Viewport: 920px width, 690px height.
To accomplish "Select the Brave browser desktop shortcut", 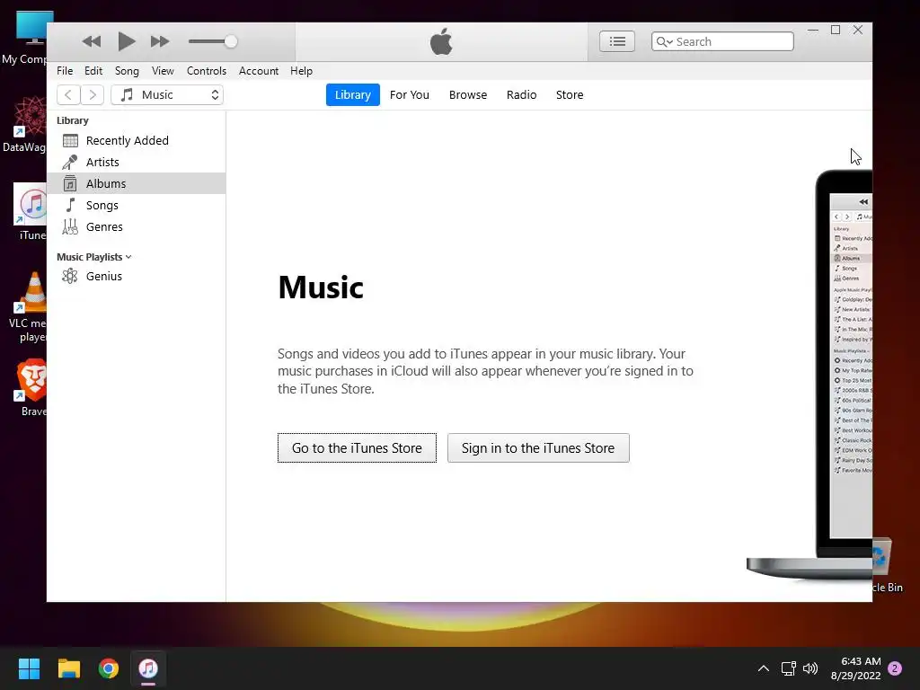I will [x=31, y=388].
